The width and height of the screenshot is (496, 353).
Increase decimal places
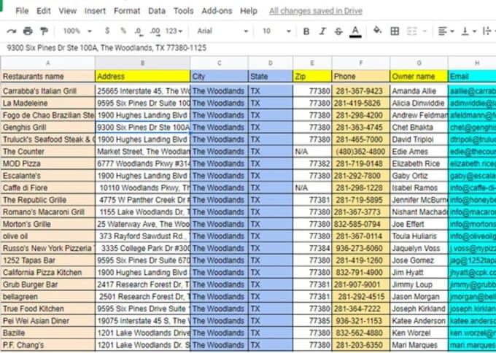coord(155,31)
